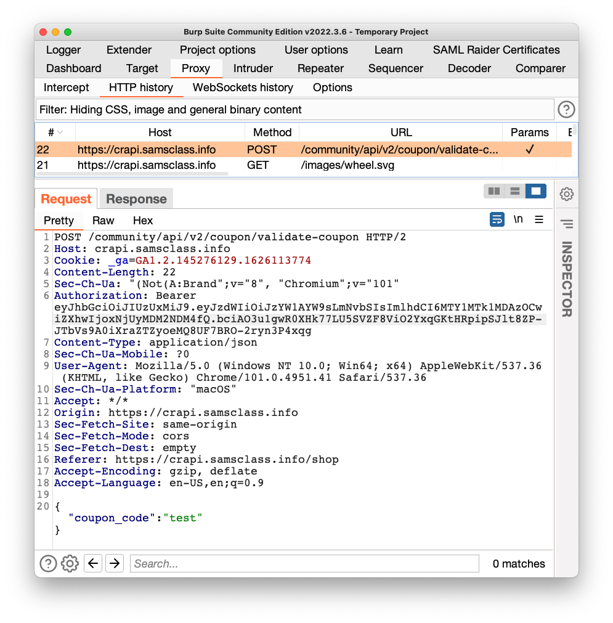
Task: Open the filter help question mark icon
Action: pyautogui.click(x=566, y=109)
